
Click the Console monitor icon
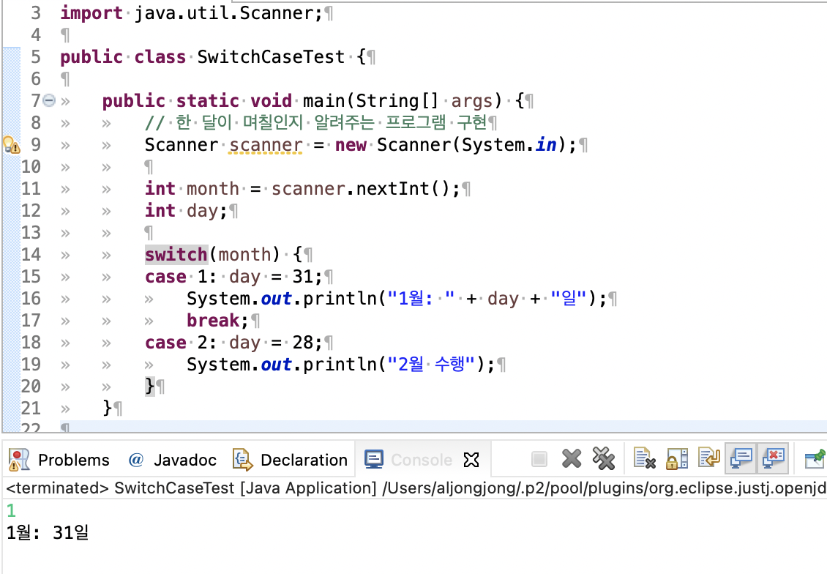pos(374,460)
